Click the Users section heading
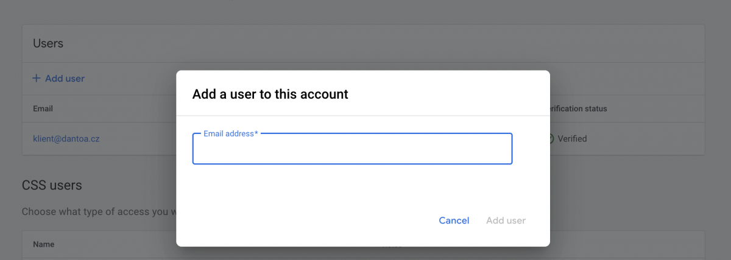Image resolution: width=731 pixels, height=260 pixels. coord(48,43)
